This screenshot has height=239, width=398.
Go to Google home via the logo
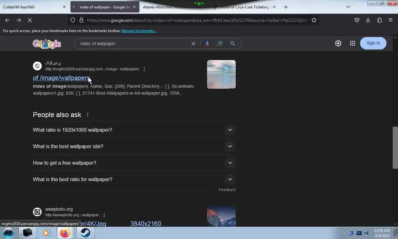pos(47,44)
